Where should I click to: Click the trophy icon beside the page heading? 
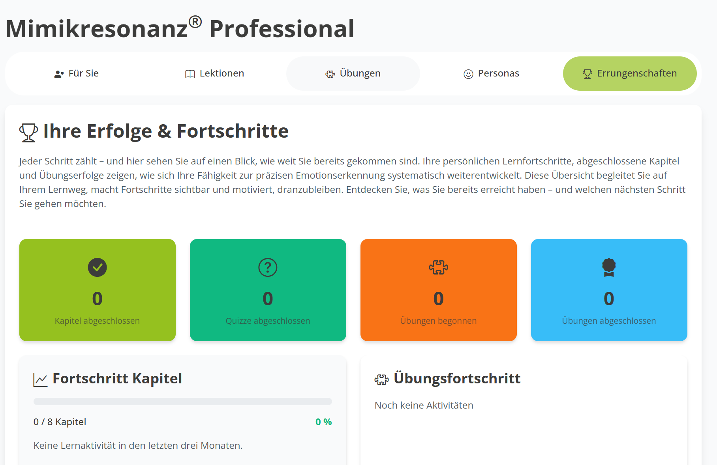pos(28,133)
